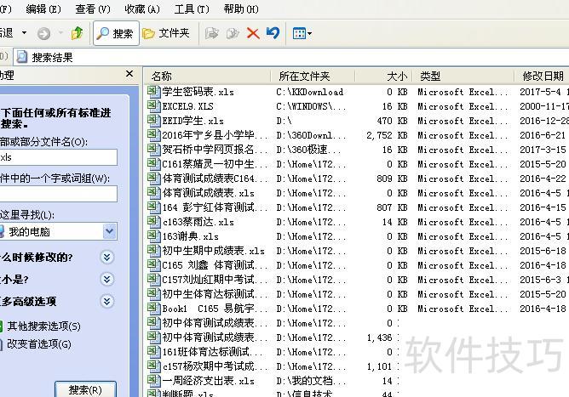The image size is (569, 397).
Task: Click folder path D:\360Downl...
Action: coord(311,135)
